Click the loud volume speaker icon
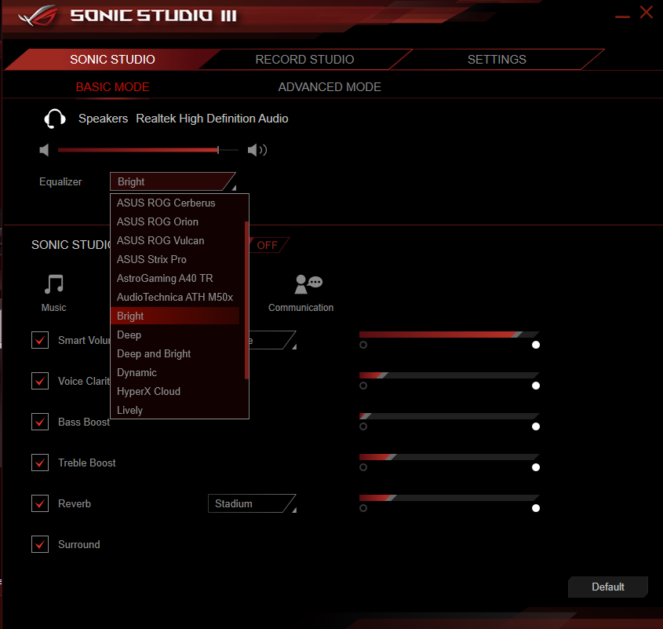The image size is (663, 629). pos(257,150)
